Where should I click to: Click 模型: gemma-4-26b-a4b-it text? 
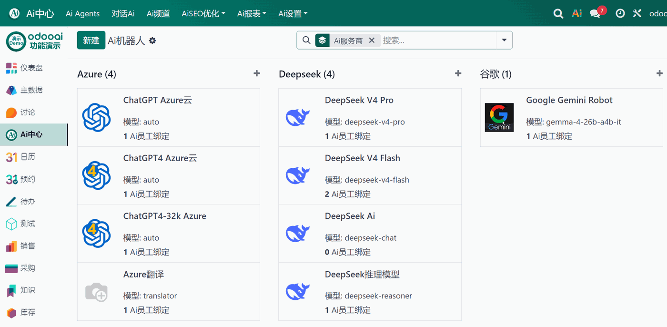574,122
